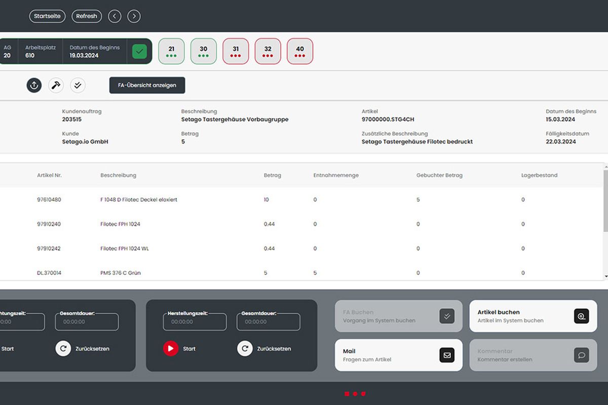Click Artikel 97000000.STG4CH
The width and height of the screenshot is (608, 405).
pyautogui.click(x=388, y=119)
